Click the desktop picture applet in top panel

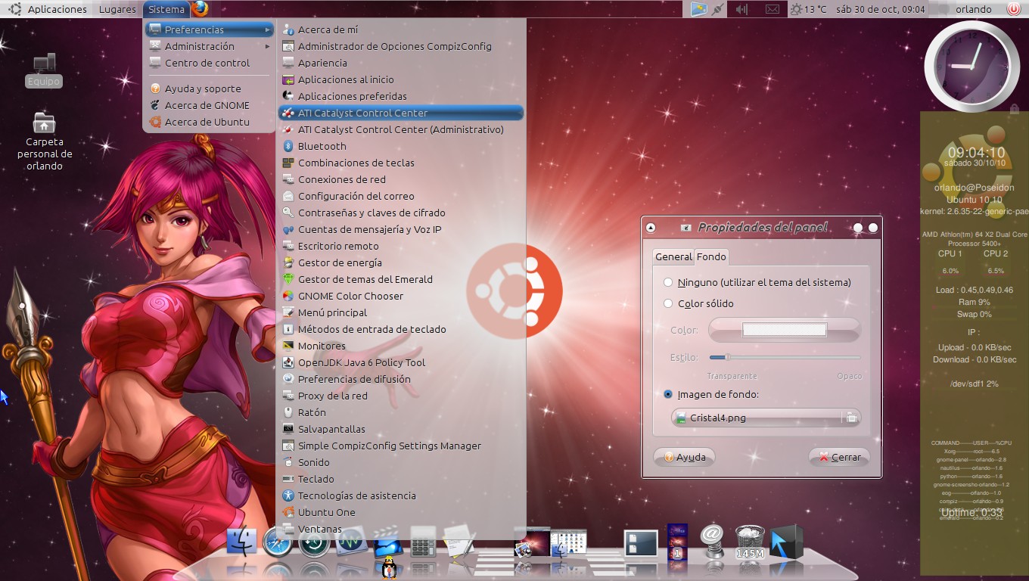coord(699,9)
